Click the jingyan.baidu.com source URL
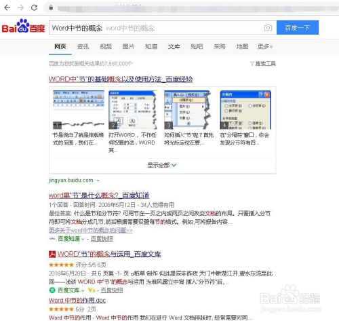 pos(71,181)
